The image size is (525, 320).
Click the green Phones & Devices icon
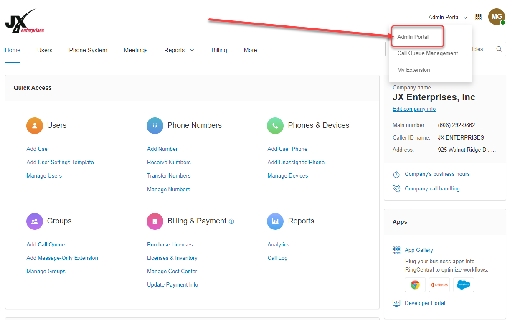click(x=275, y=125)
